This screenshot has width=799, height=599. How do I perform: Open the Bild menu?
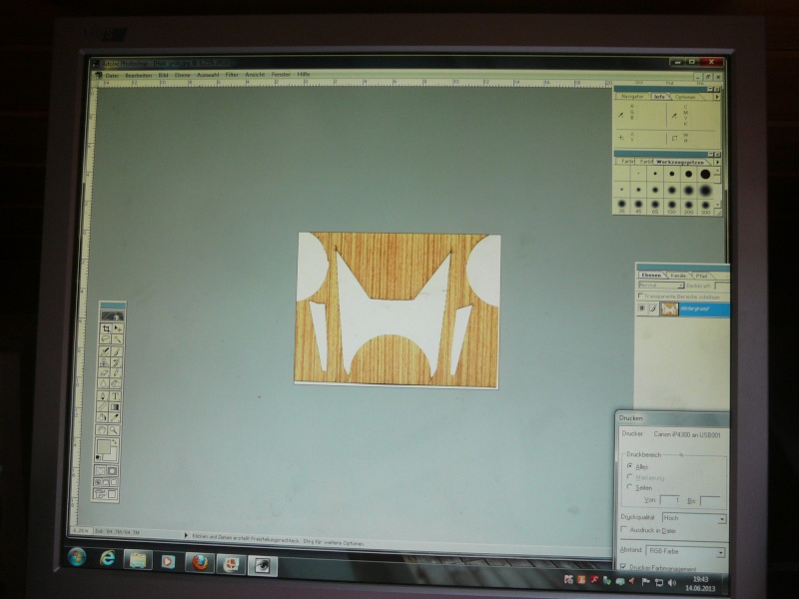pyautogui.click(x=163, y=75)
